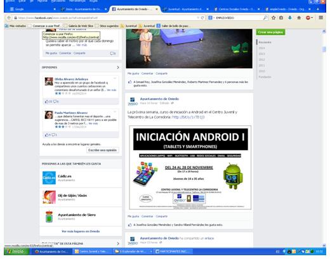
Task: Open the Windows Inicio start button
Action: pyautogui.click(x=16, y=251)
